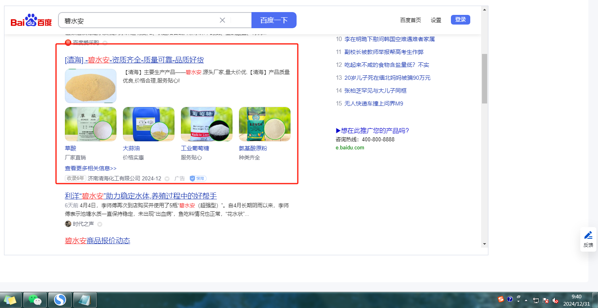598x308 pixels.
Task: Open 百度首页 link in header
Action: tap(411, 20)
